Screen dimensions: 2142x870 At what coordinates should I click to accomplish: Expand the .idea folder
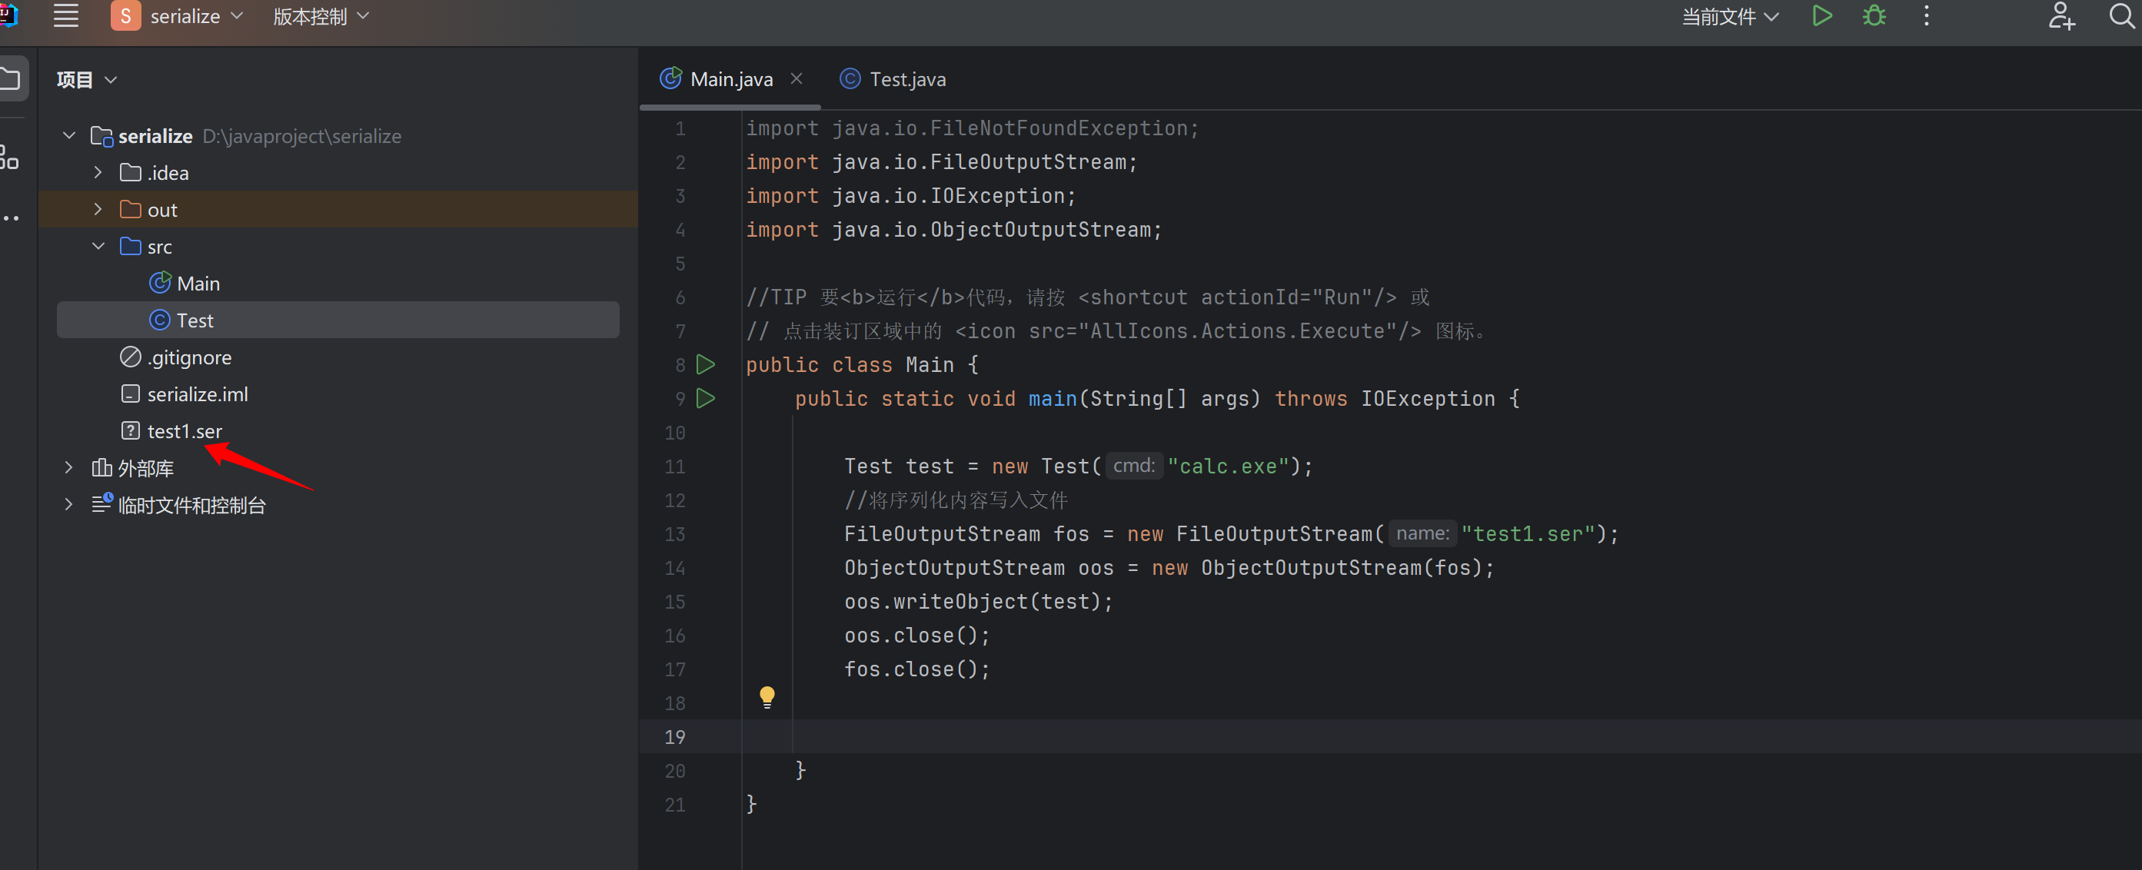coord(98,173)
